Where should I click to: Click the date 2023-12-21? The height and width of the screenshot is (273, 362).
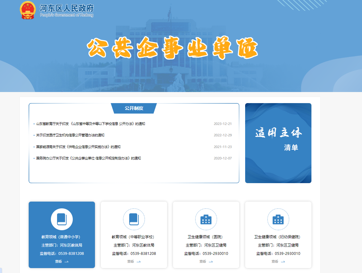click(x=223, y=124)
